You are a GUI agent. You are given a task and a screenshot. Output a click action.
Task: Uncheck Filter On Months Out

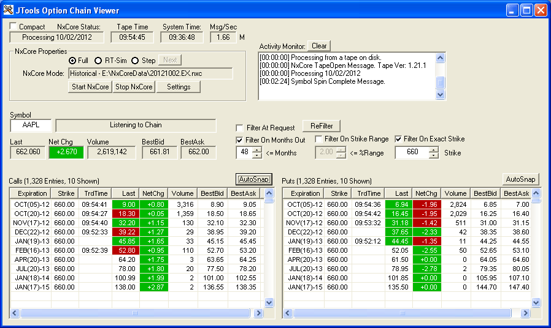pyautogui.click(x=240, y=140)
